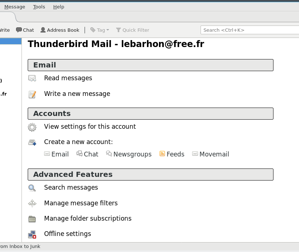This screenshot has width=299, height=252.
Task: Open the Address Book
Action: (60, 30)
